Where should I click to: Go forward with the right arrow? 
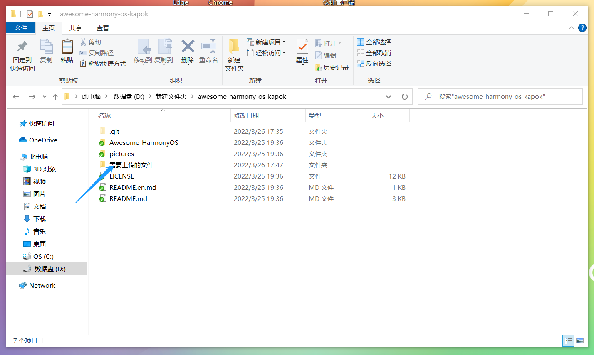pos(32,97)
